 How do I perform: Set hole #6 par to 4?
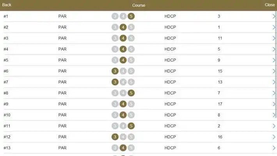pyautogui.click(x=123, y=71)
